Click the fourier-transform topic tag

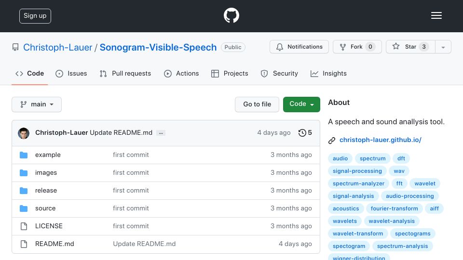pos(394,208)
